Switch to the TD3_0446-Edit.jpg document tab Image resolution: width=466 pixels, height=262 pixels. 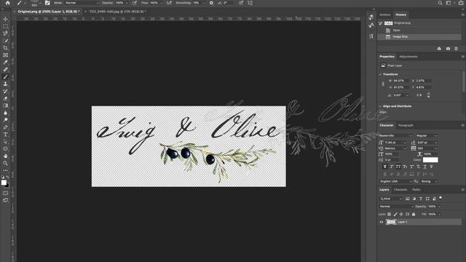118,12
